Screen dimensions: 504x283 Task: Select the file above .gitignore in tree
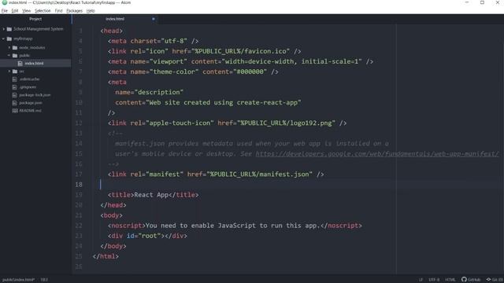pos(30,79)
